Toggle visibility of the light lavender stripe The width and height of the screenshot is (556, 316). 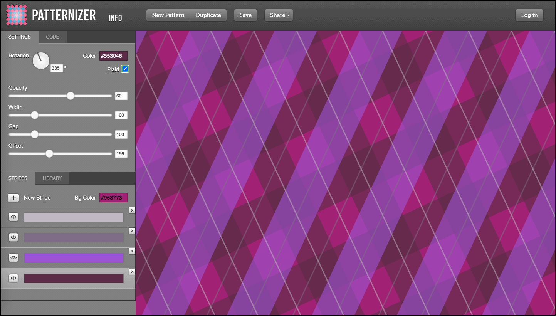(x=13, y=217)
